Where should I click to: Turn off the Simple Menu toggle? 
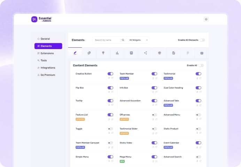tap(110, 157)
